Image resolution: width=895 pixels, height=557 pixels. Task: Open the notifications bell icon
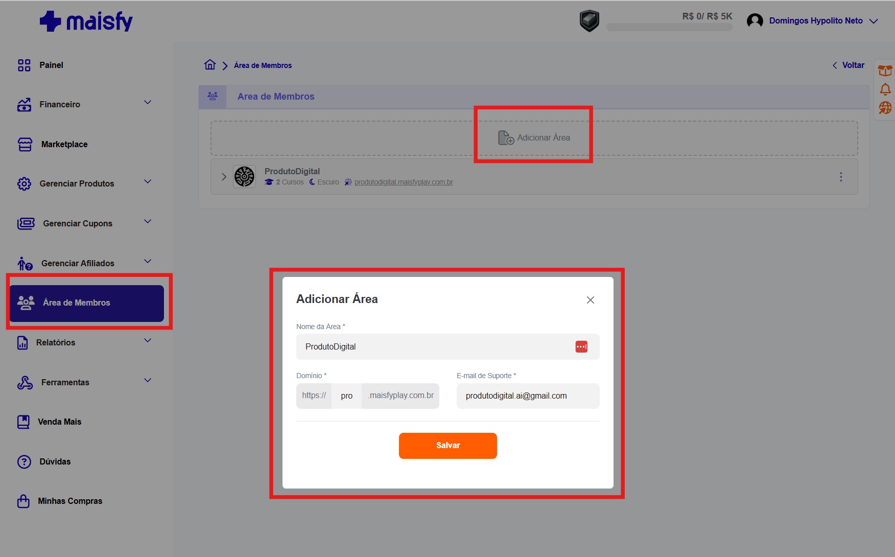pyautogui.click(x=885, y=89)
